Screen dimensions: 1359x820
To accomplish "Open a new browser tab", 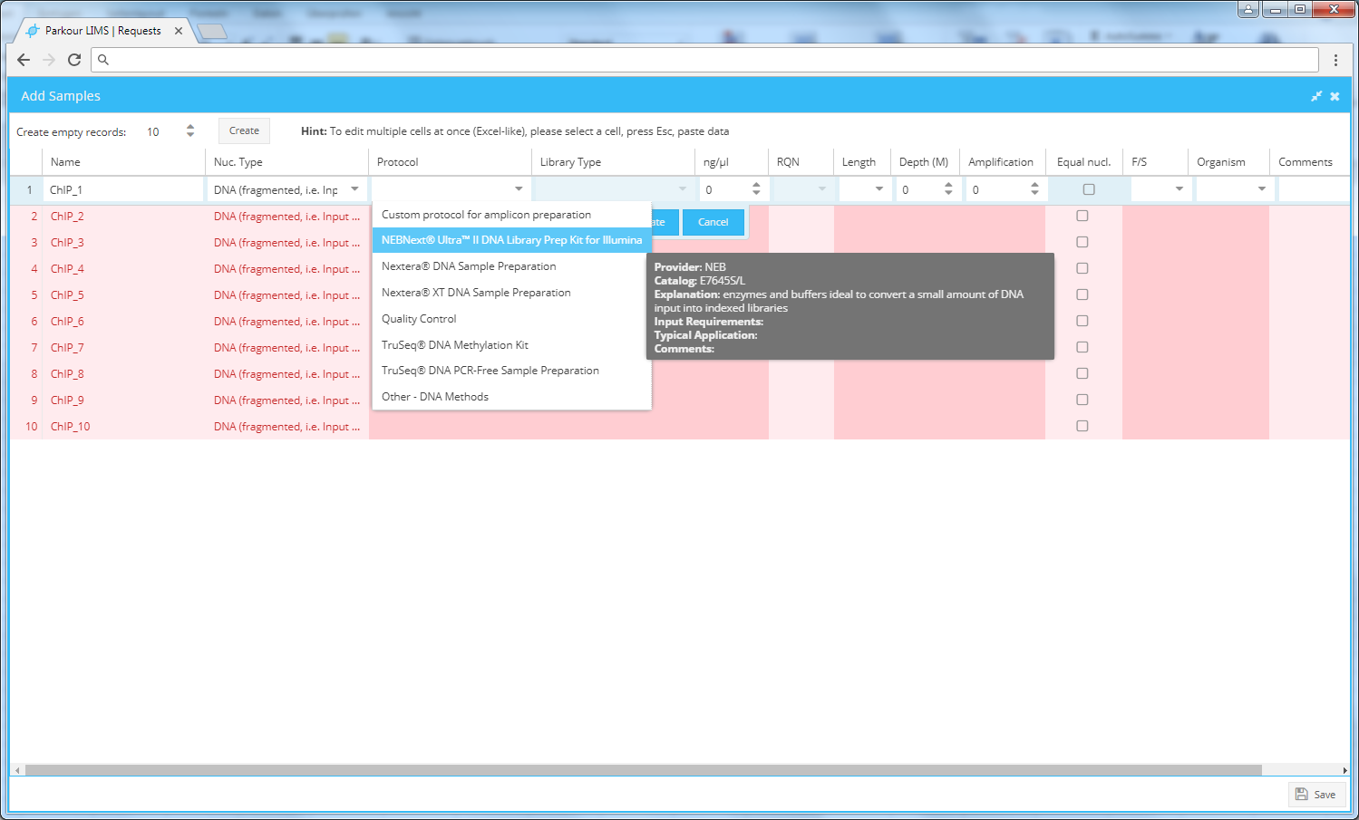I will pos(212,32).
